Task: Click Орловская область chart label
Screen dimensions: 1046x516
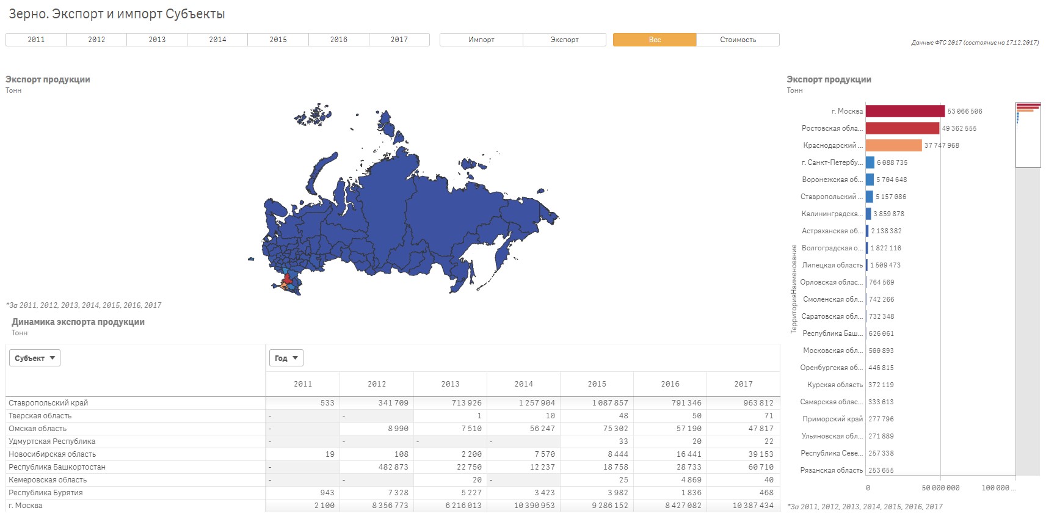Action: 832,282
